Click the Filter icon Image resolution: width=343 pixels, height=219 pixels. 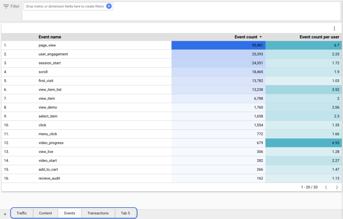tap(6, 6)
